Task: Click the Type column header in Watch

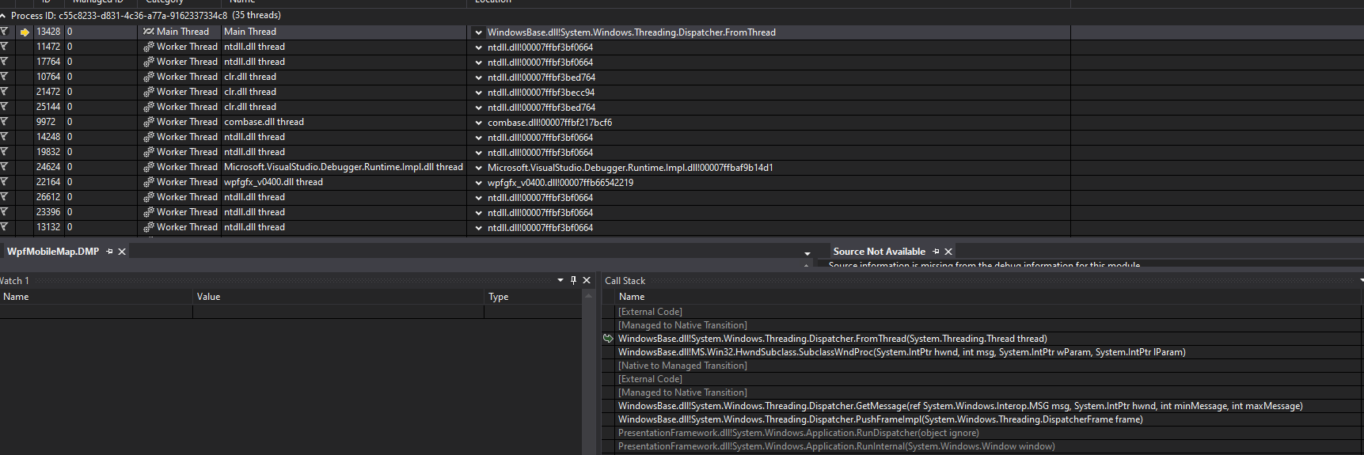Action: [x=534, y=297]
